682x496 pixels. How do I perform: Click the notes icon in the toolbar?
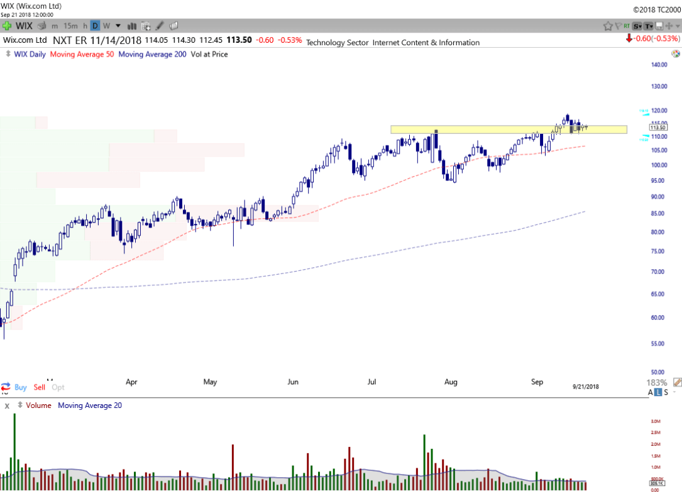[173, 26]
